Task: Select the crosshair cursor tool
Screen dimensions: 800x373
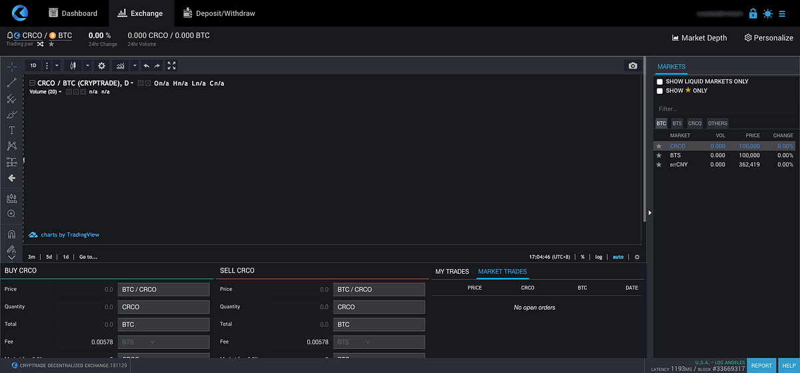Action: pos(11,67)
